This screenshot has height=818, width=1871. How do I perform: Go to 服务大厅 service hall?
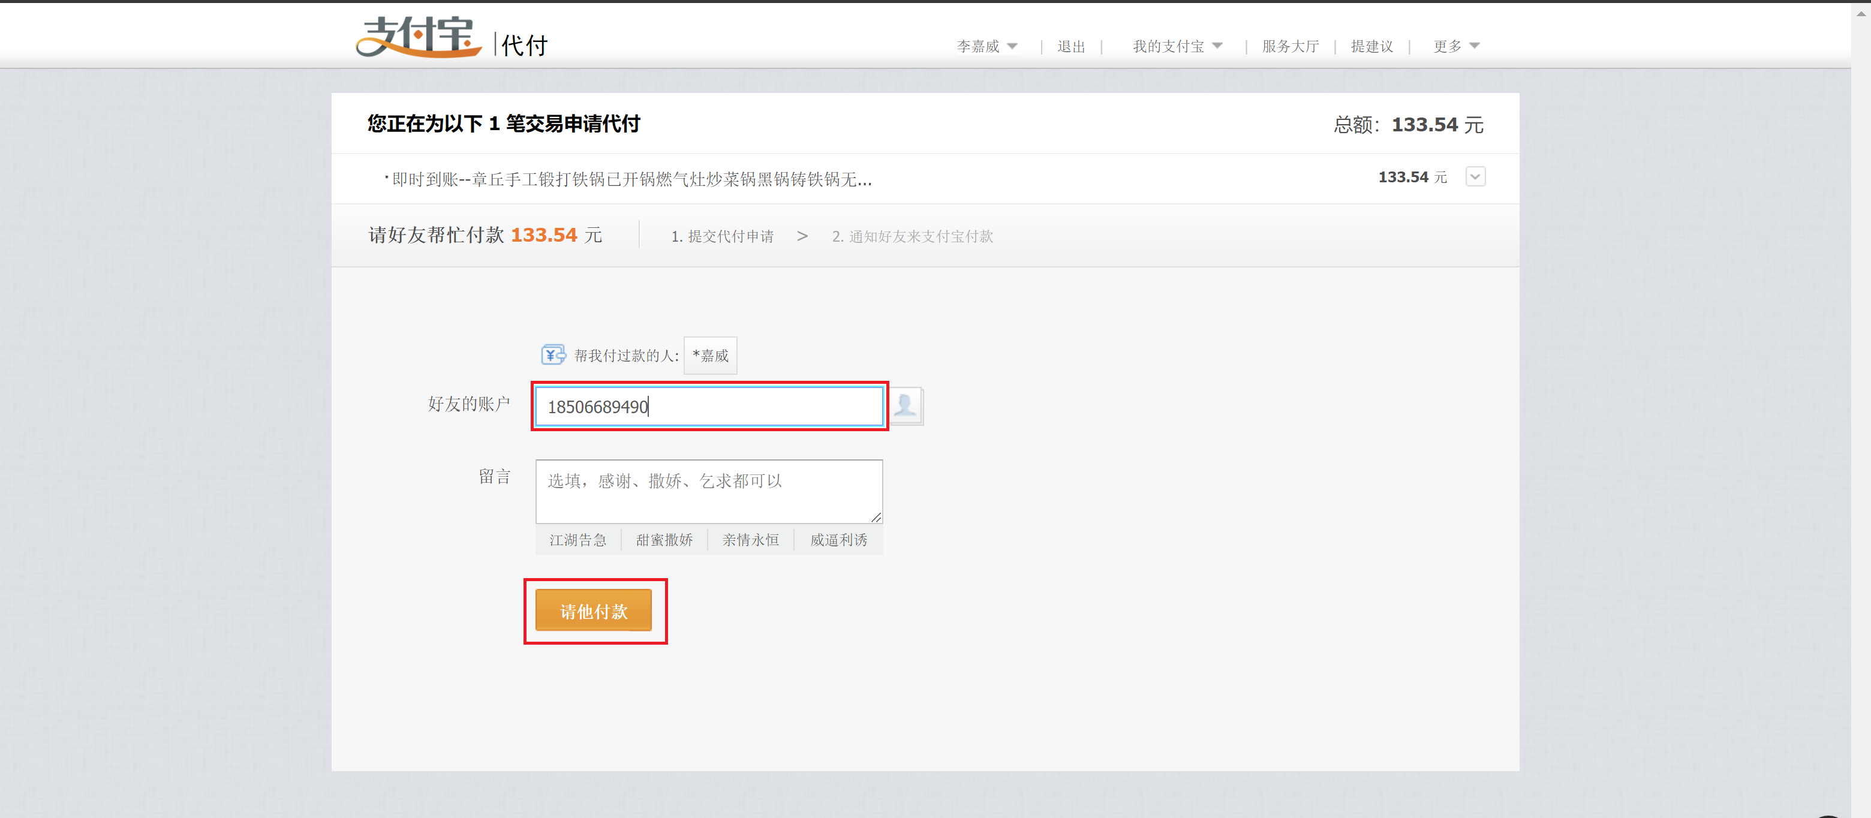click(x=1290, y=47)
